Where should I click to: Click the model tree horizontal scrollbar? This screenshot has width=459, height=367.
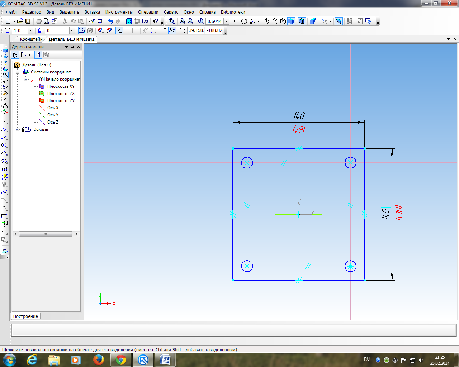click(x=46, y=234)
